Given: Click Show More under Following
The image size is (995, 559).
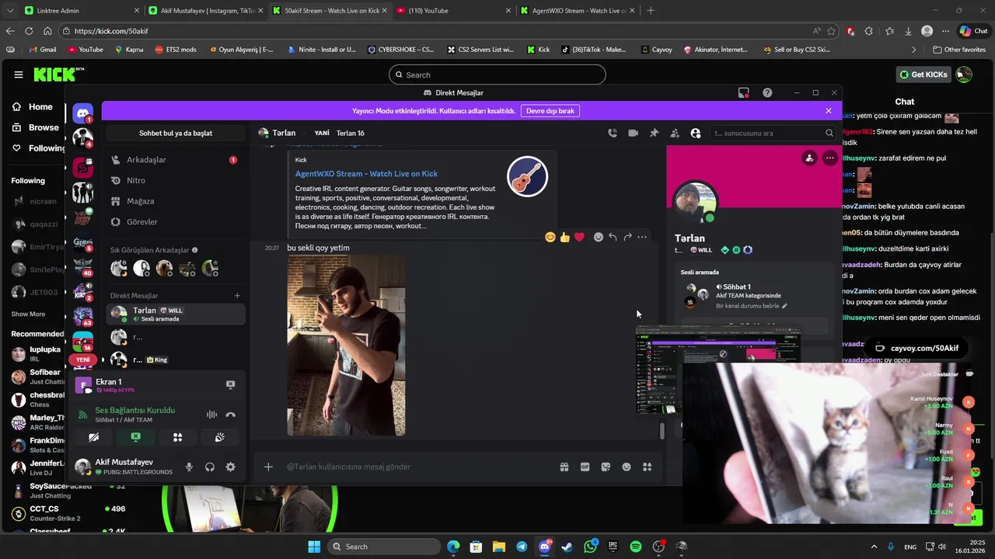Looking at the screenshot, I should click(28, 314).
